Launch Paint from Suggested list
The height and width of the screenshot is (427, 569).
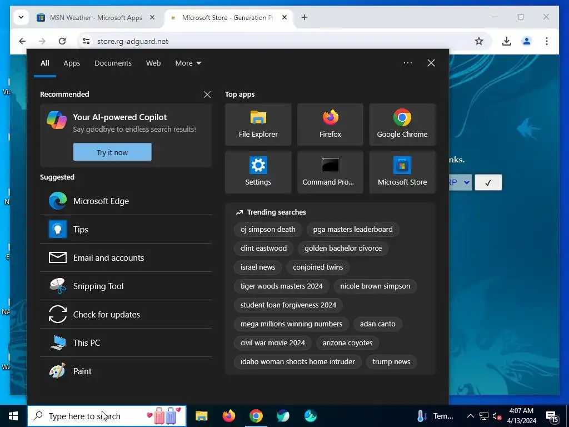point(126,371)
